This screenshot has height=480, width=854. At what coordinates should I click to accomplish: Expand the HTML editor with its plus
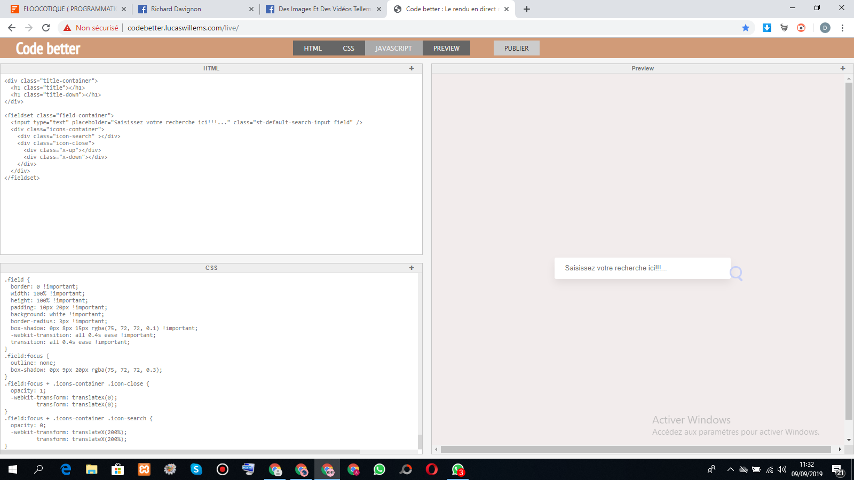(412, 68)
